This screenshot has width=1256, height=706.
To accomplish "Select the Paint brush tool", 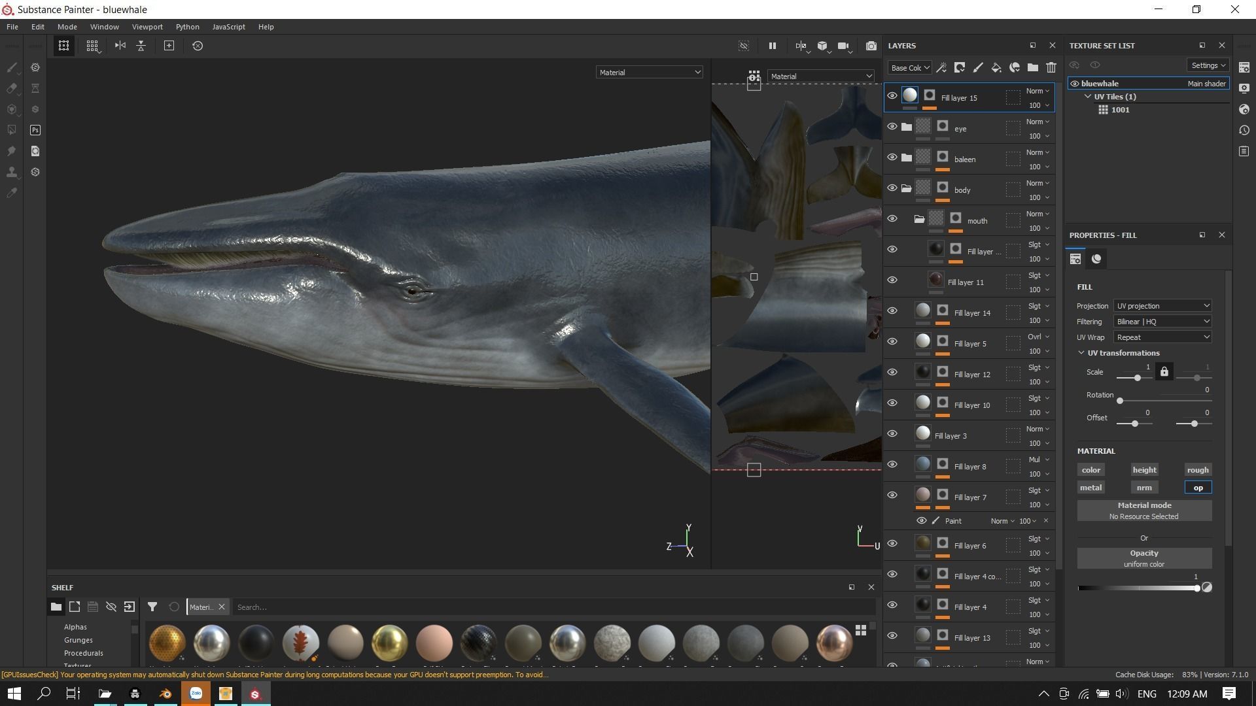I will [x=12, y=67].
